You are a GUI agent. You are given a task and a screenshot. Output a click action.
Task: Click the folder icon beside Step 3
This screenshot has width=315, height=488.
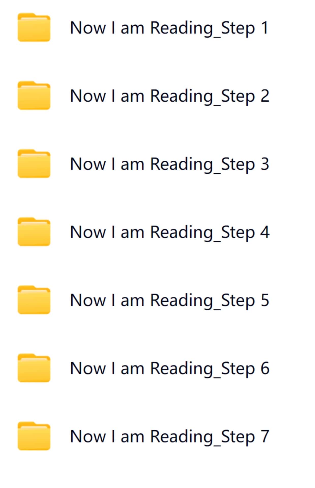tap(34, 163)
